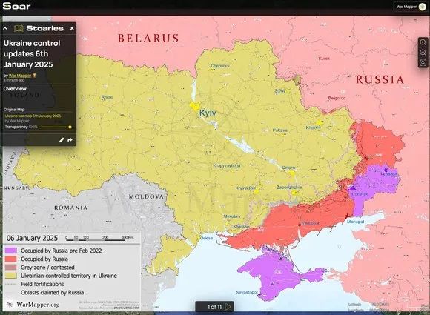Zoom in using the magnifier plus icon
The height and width of the screenshot is (315, 430).
423,42
